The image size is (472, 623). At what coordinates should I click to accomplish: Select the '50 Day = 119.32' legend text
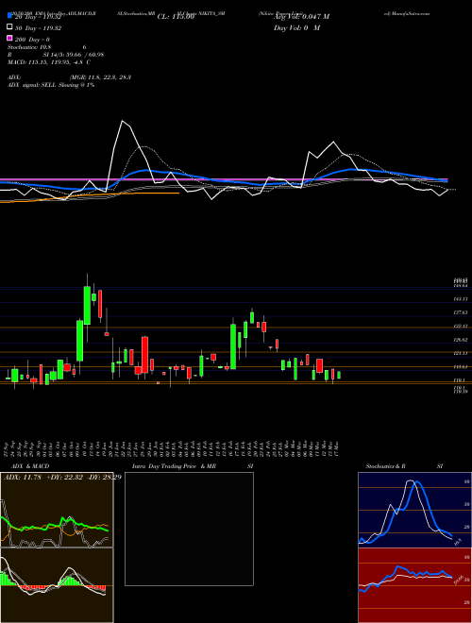click(39, 28)
